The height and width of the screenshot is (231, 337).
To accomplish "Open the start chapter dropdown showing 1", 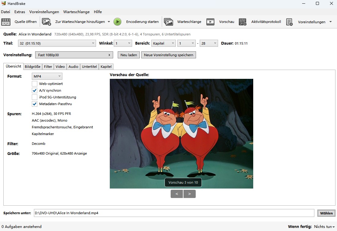I will [x=186, y=43].
